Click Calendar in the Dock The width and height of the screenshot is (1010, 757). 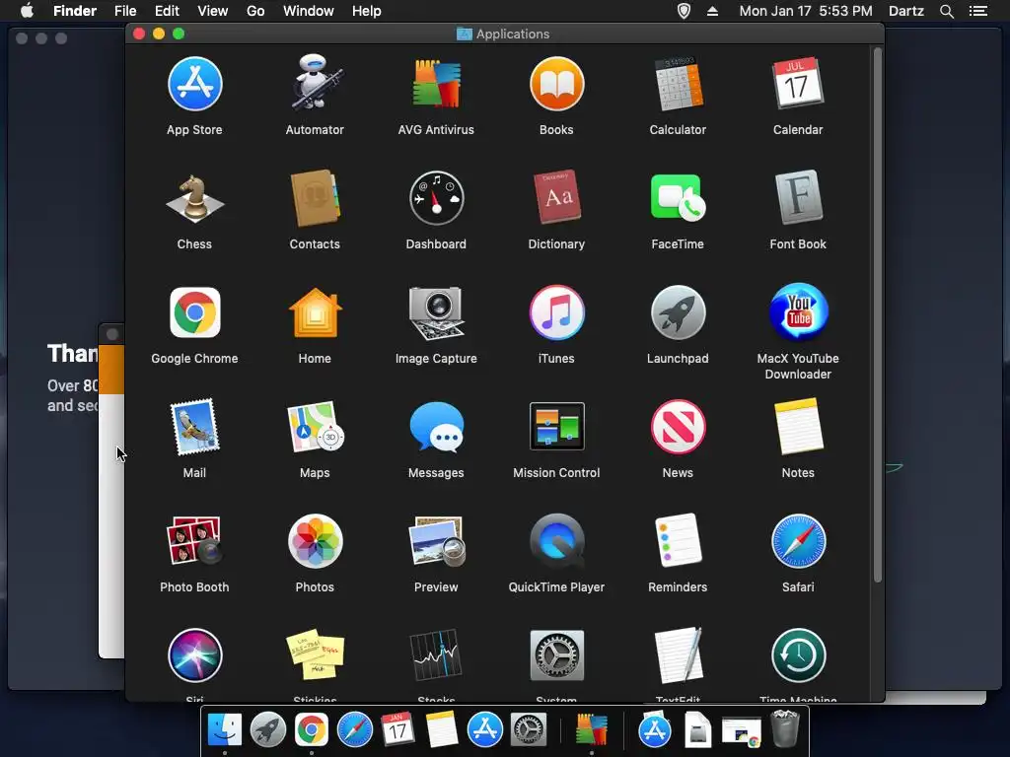[x=398, y=730]
